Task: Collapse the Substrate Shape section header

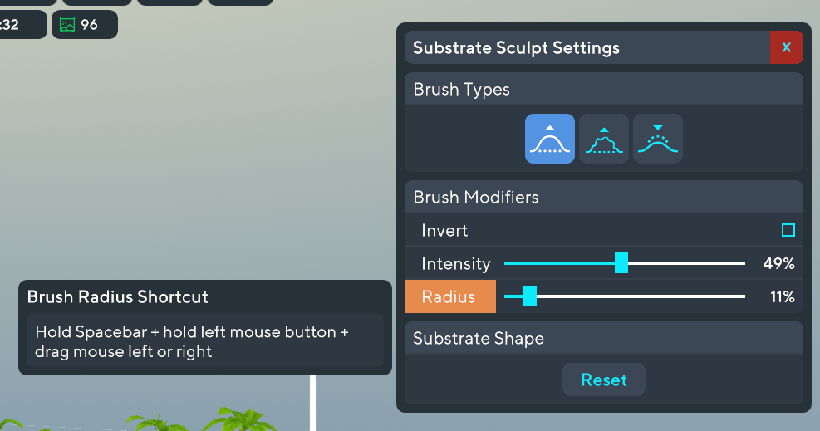Action: coord(604,338)
